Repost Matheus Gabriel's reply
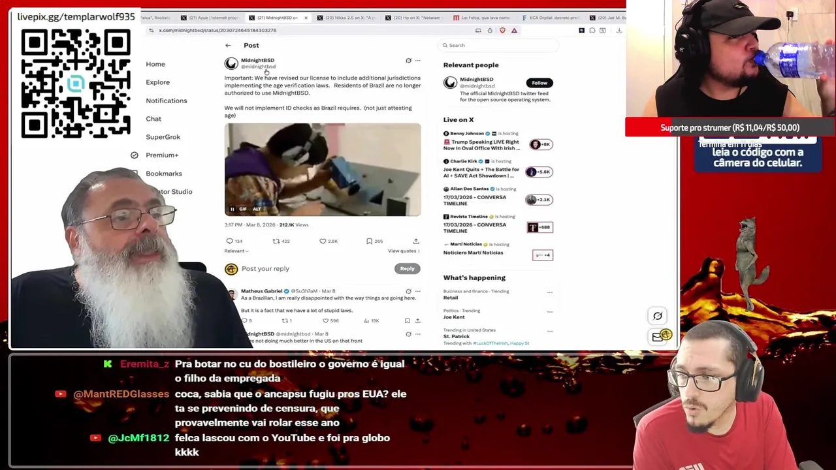The width and height of the screenshot is (836, 470). pos(286,321)
